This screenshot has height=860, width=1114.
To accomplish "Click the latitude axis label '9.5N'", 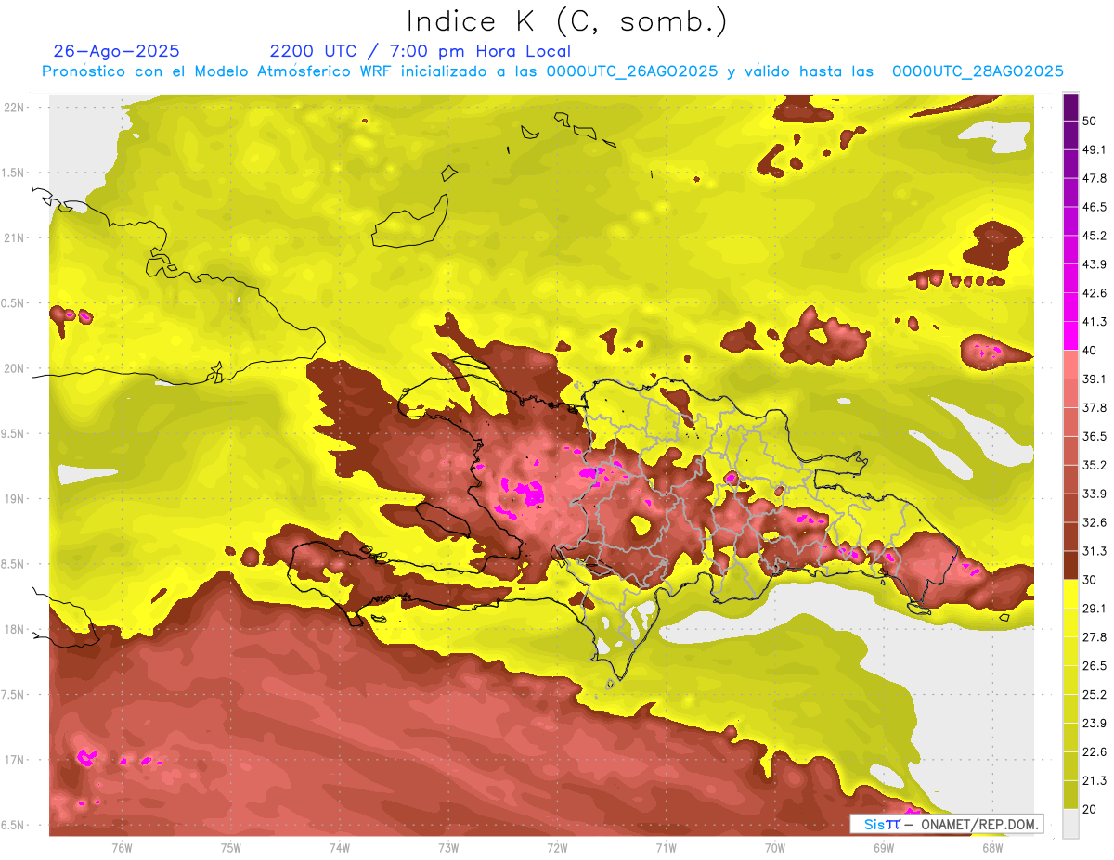I will tap(14, 434).
